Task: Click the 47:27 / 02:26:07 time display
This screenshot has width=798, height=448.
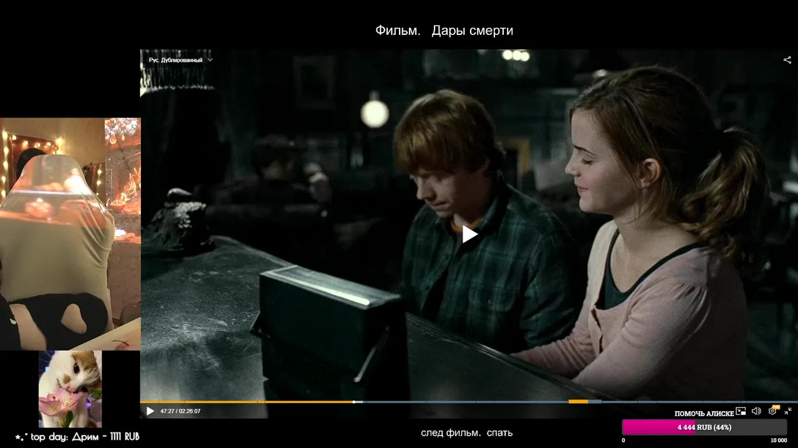Action: [180, 411]
